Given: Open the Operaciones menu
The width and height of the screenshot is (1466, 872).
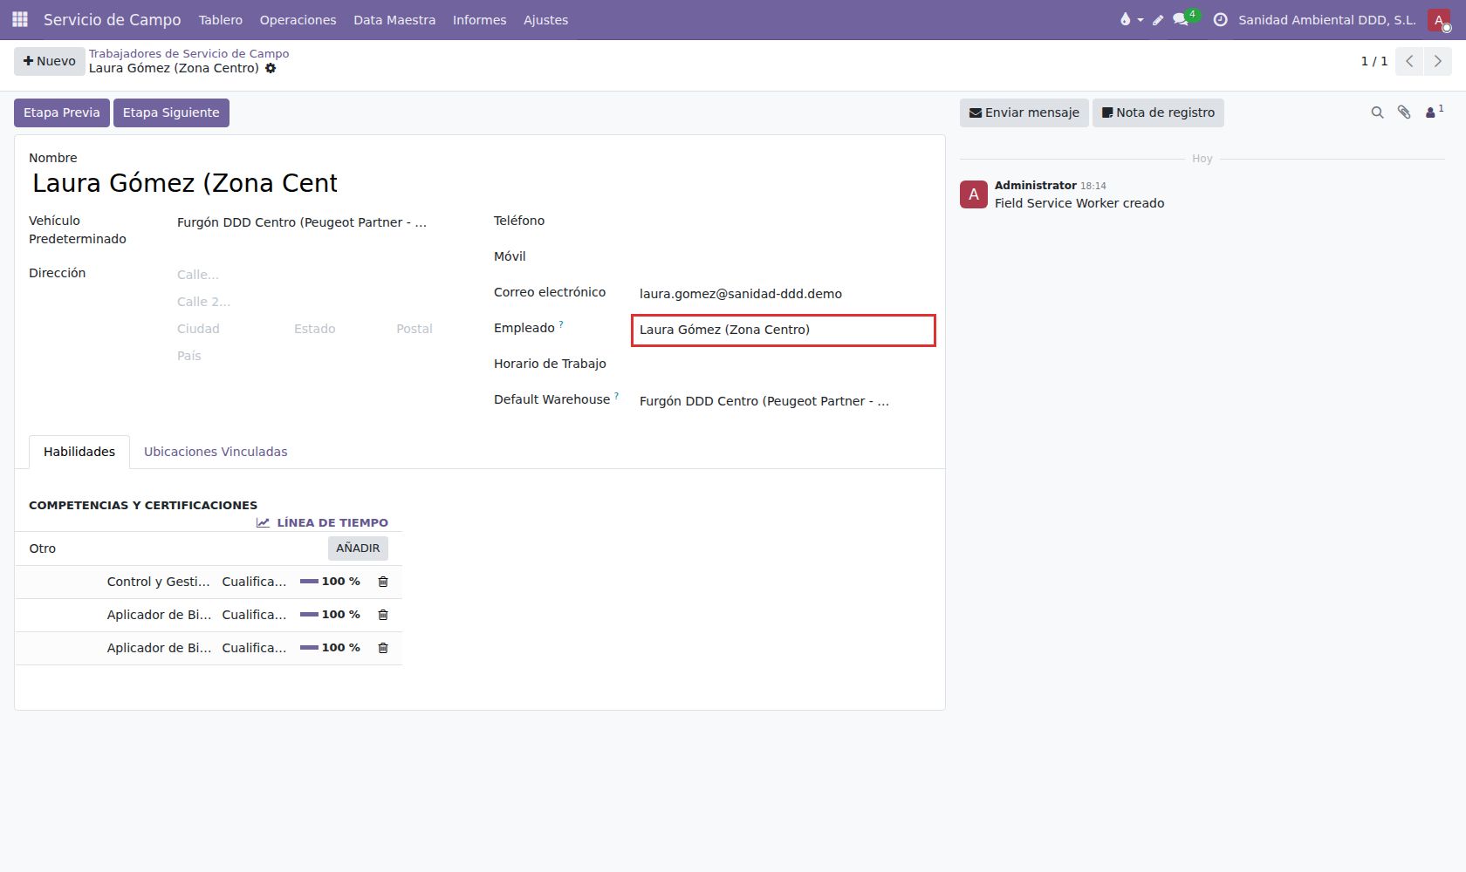Looking at the screenshot, I should (x=298, y=19).
